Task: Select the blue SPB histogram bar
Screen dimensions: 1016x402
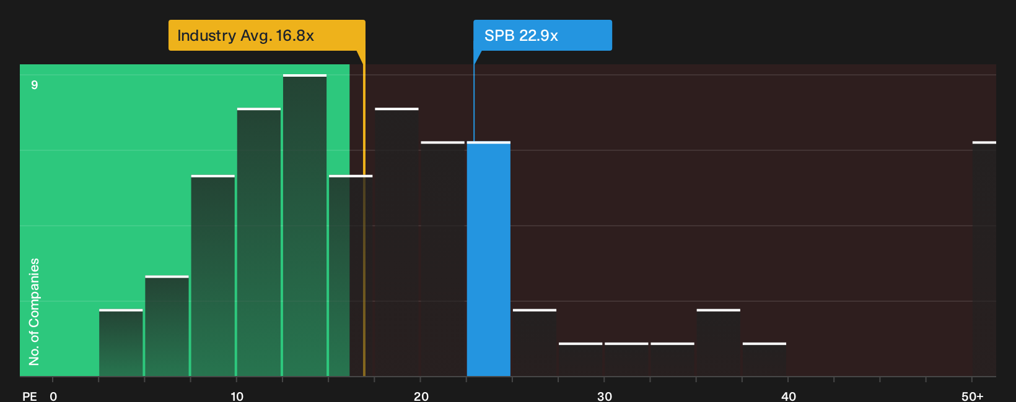Action: 489,259
